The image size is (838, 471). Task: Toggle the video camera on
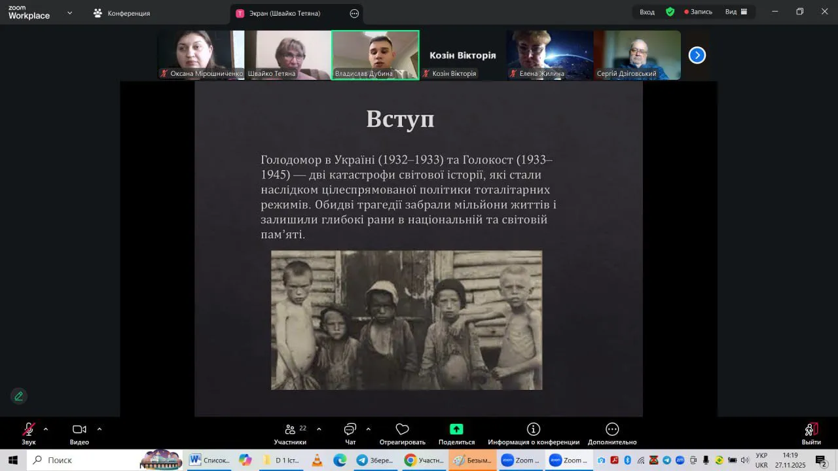pos(79,430)
